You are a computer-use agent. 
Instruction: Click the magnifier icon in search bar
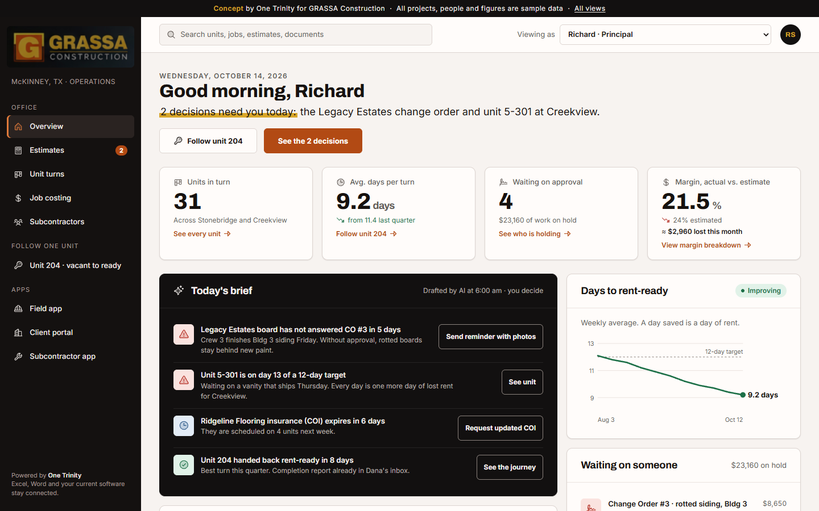coord(171,35)
